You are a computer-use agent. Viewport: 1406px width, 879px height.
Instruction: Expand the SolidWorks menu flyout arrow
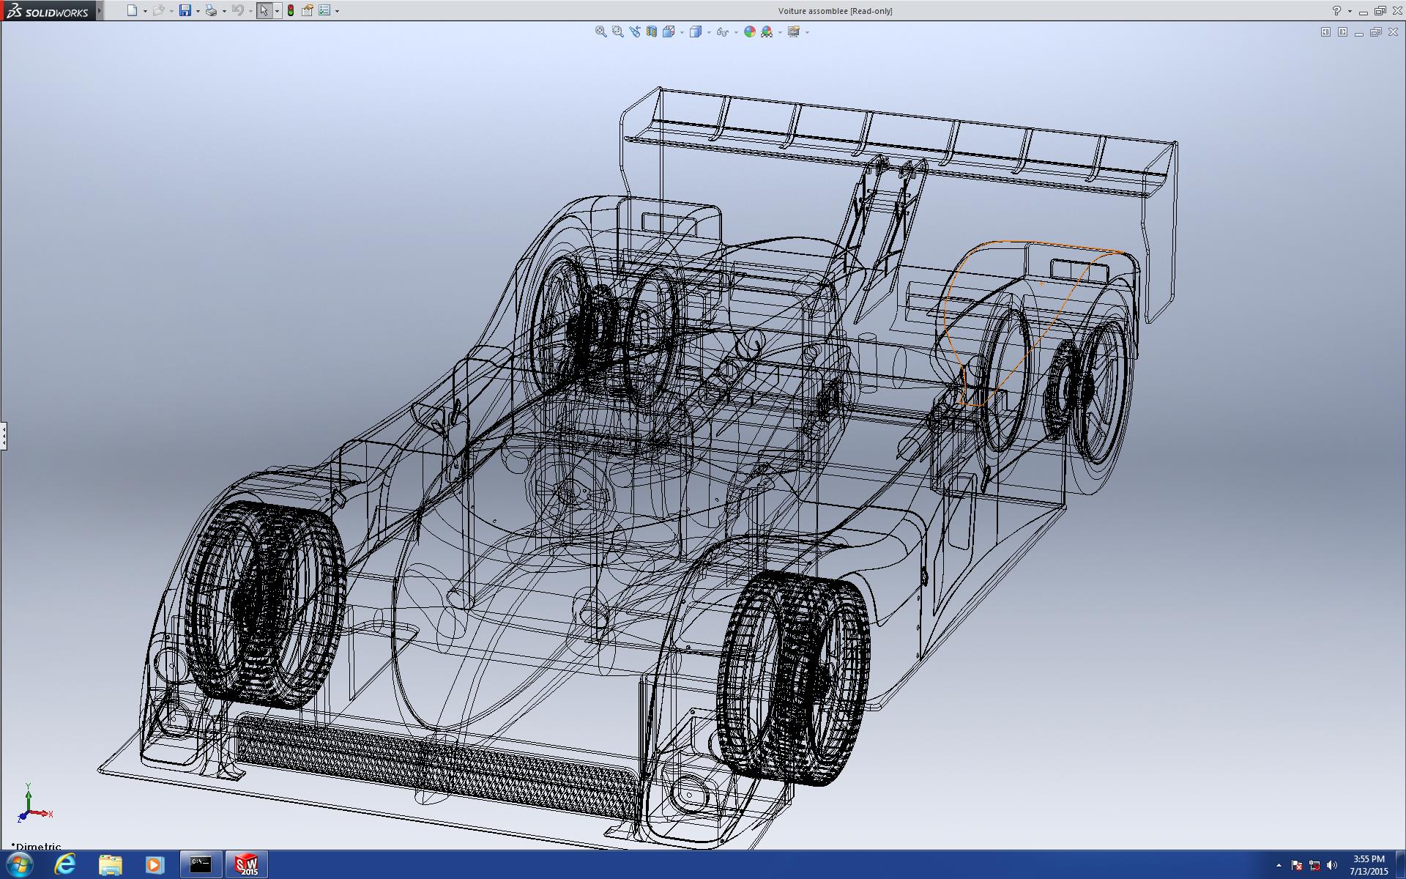pyautogui.click(x=100, y=10)
